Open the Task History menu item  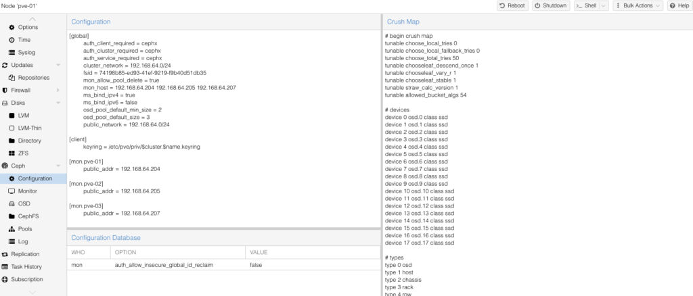26,267
